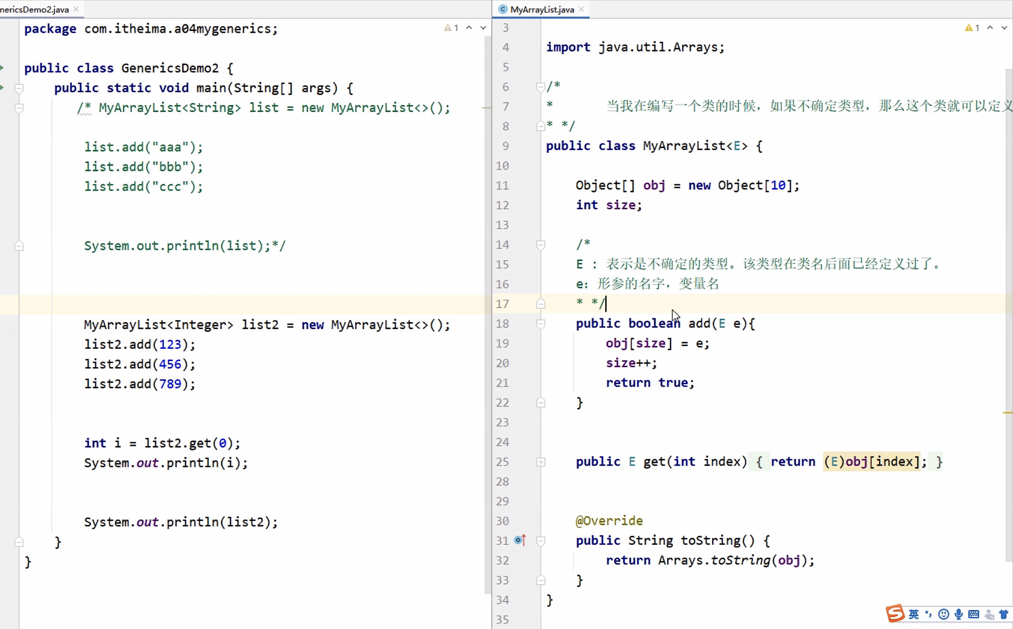Start Sogou voice input microphone

[x=959, y=614]
